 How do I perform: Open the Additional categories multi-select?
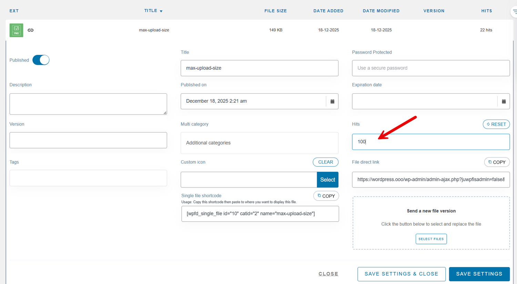[259, 143]
